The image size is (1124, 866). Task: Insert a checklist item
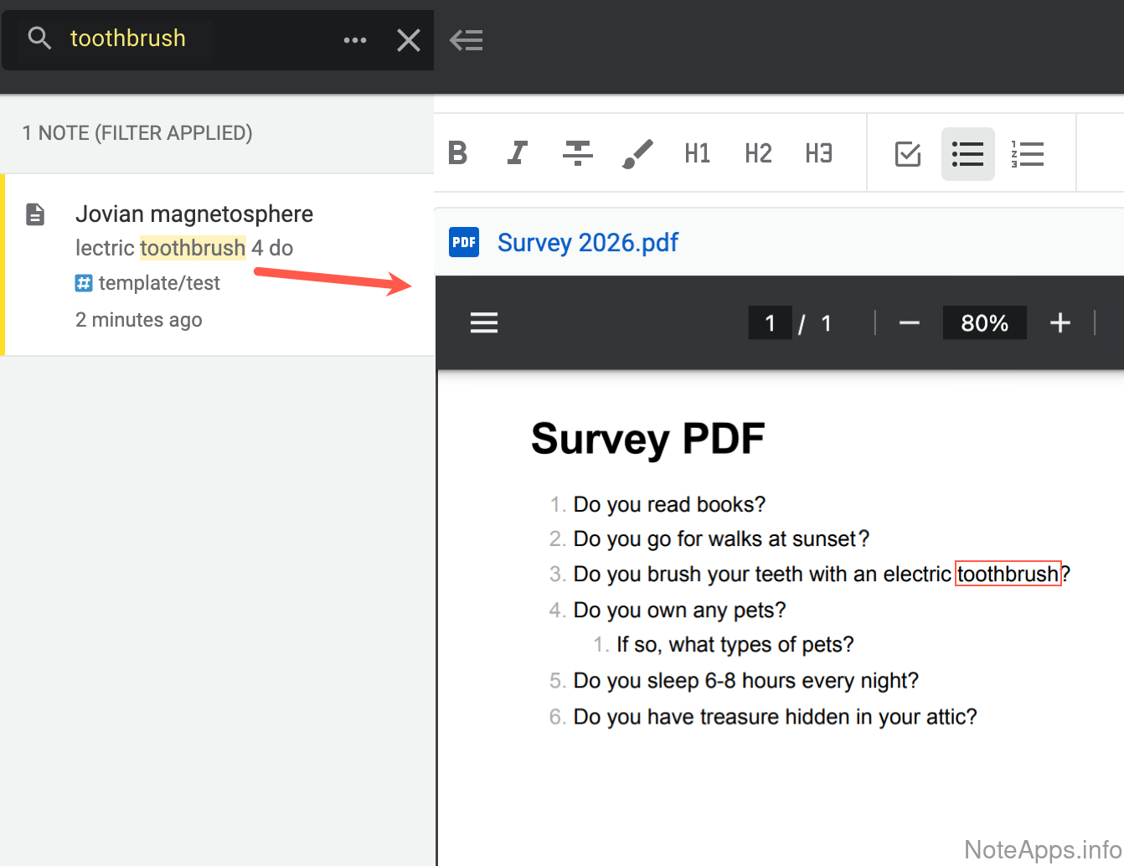pyautogui.click(x=908, y=154)
